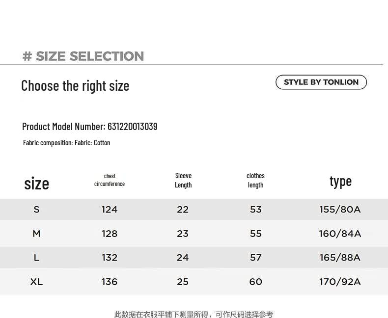The image size is (388, 318).
Task: Click the clothes length column header
Action: pos(255,180)
